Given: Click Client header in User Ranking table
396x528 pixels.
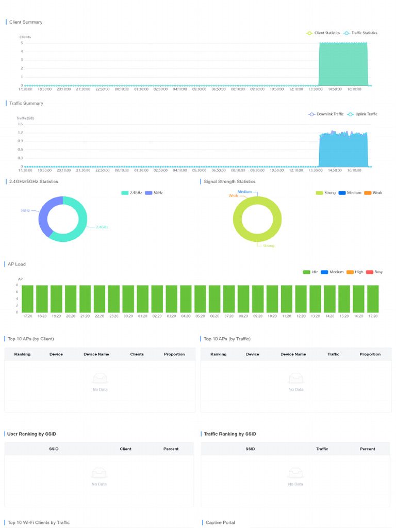Looking at the screenshot, I should pos(126,449).
